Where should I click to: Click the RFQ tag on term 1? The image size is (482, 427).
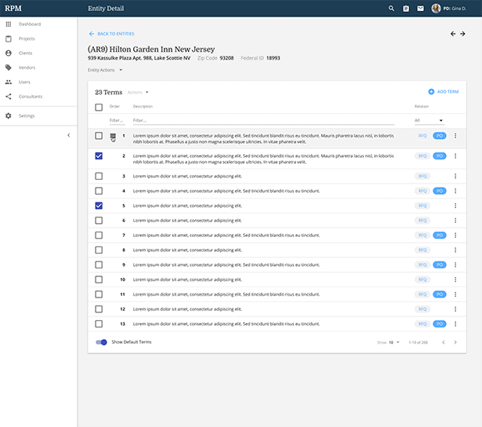[422, 136]
